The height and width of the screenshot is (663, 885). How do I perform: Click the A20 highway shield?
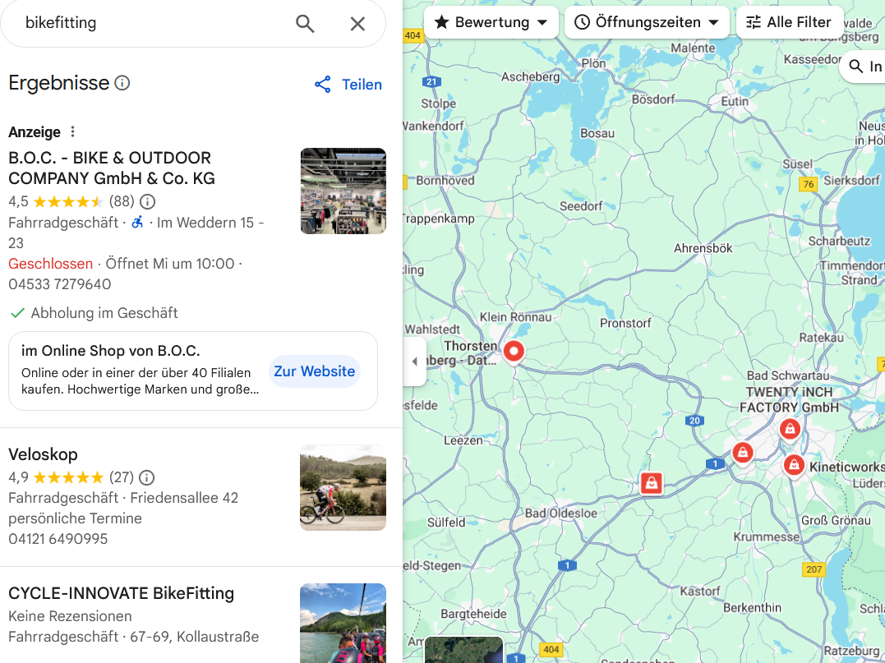pyautogui.click(x=694, y=421)
